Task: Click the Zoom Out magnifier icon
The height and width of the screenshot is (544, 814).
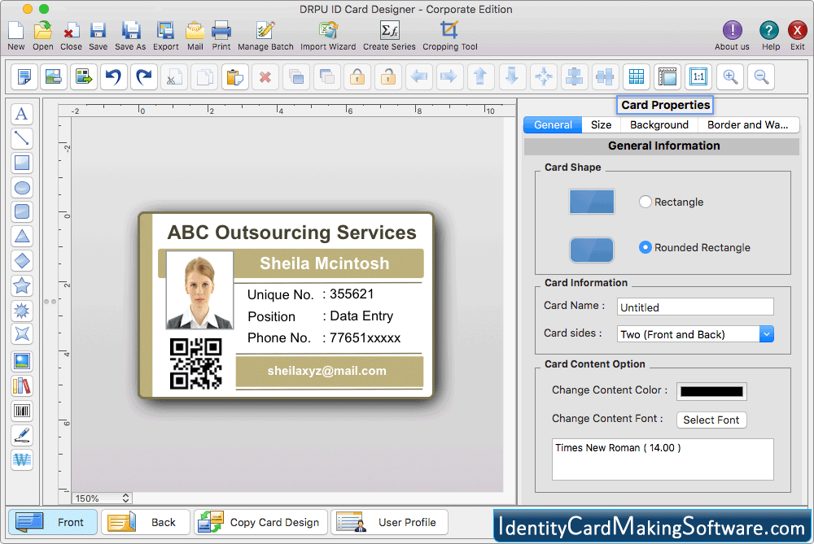Action: (x=762, y=77)
